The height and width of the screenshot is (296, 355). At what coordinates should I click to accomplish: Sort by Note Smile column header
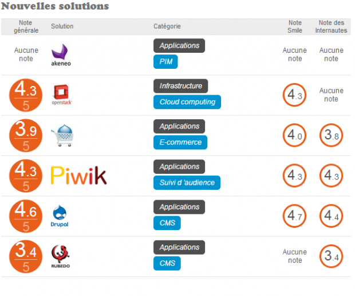295,26
